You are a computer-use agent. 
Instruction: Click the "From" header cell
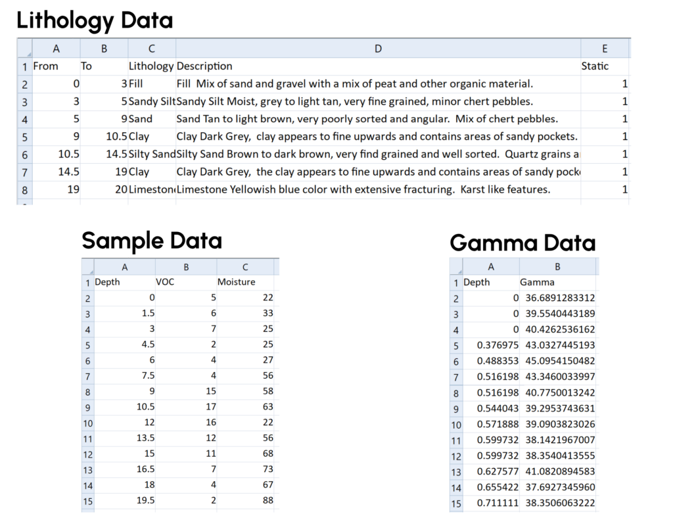pyautogui.click(x=56, y=66)
